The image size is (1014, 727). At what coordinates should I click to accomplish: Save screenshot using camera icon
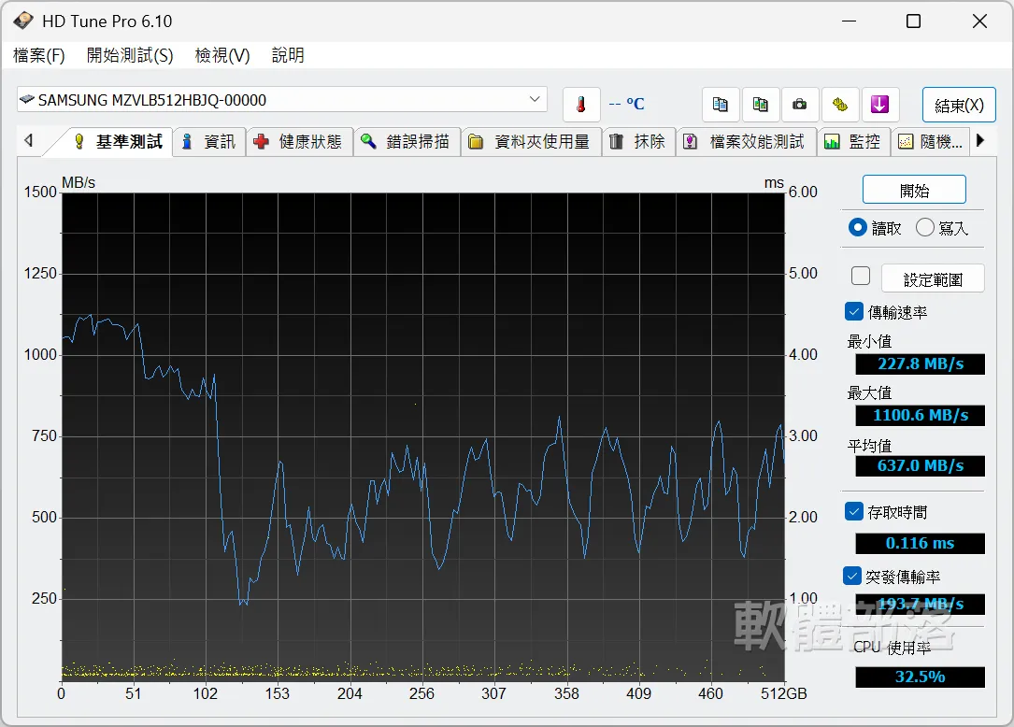800,104
